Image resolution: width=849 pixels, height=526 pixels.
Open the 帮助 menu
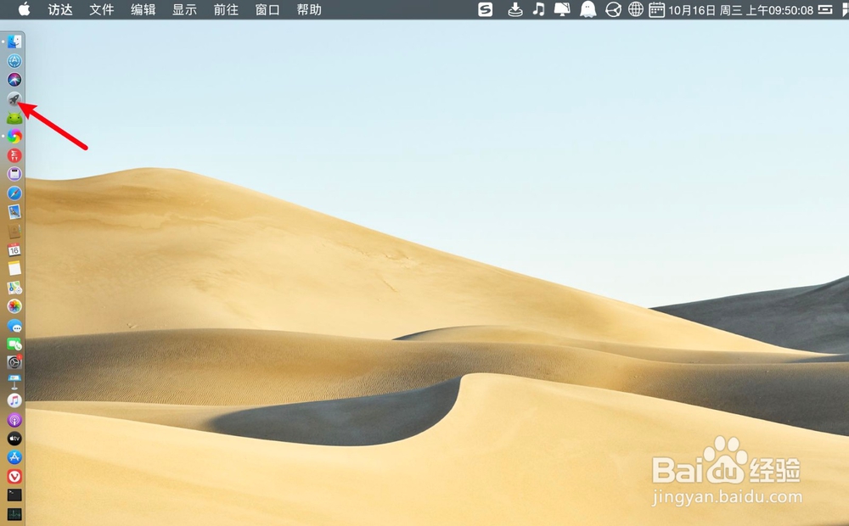309,9
